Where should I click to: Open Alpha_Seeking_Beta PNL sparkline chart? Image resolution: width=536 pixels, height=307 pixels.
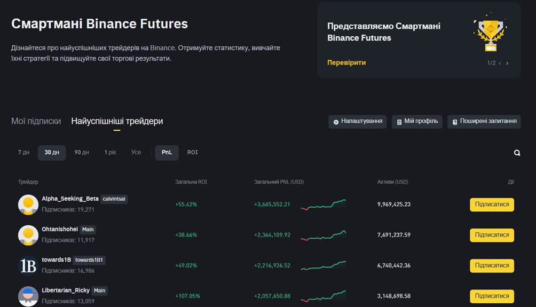click(323, 204)
